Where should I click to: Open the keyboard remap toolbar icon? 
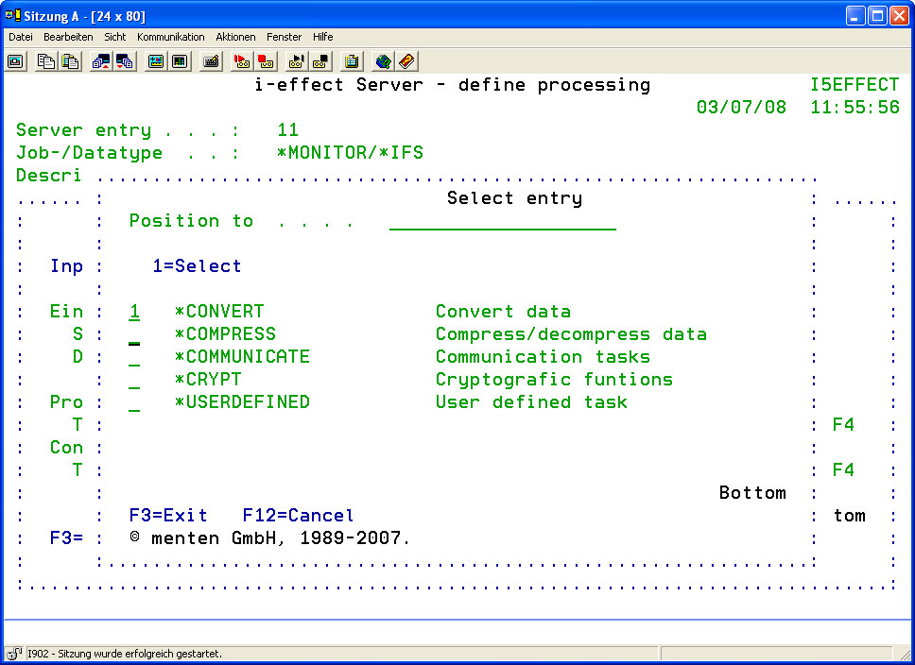click(x=211, y=61)
